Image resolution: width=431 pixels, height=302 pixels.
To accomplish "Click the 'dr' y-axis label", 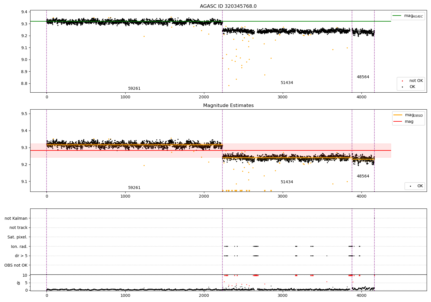I will click(19, 283).
